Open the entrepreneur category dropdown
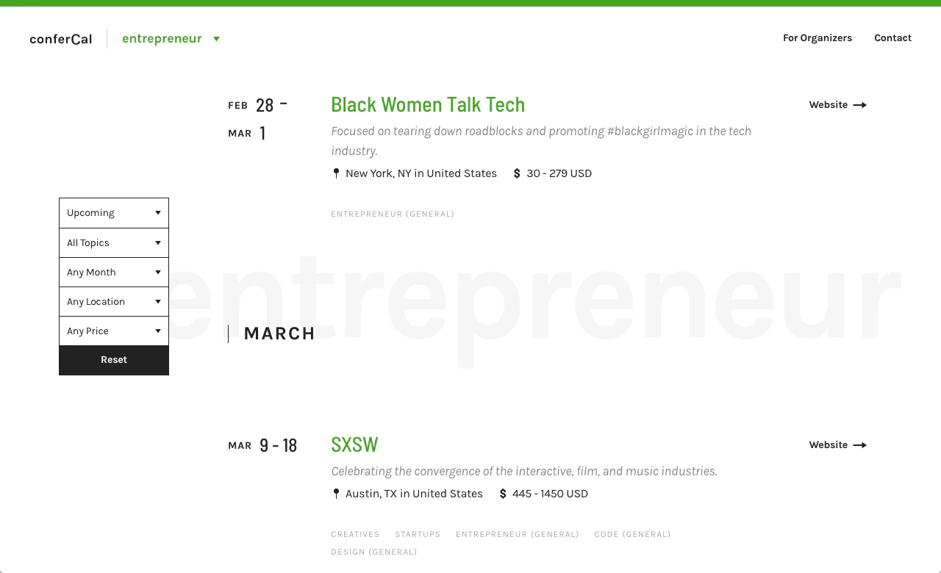Viewport: 941px width, 573px height. coord(171,39)
